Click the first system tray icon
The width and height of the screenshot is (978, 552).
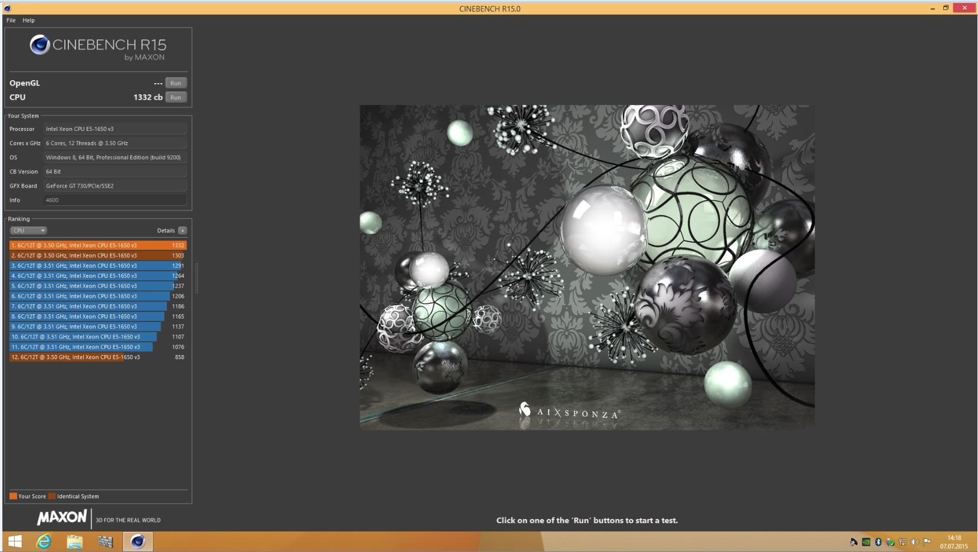pos(853,542)
